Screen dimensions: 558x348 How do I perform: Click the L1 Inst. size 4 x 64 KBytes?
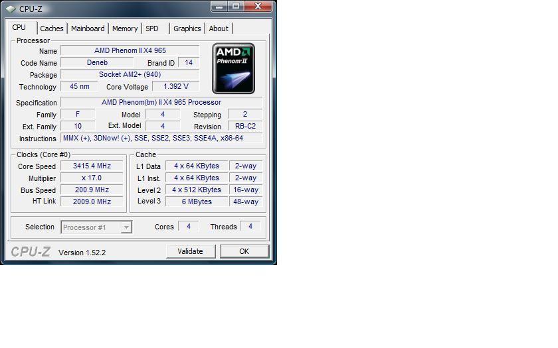pyautogui.click(x=197, y=178)
